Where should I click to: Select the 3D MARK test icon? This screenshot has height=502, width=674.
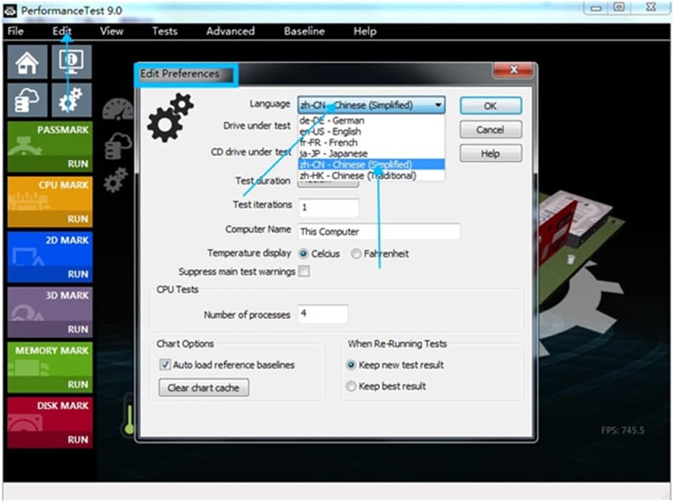[x=26, y=313]
